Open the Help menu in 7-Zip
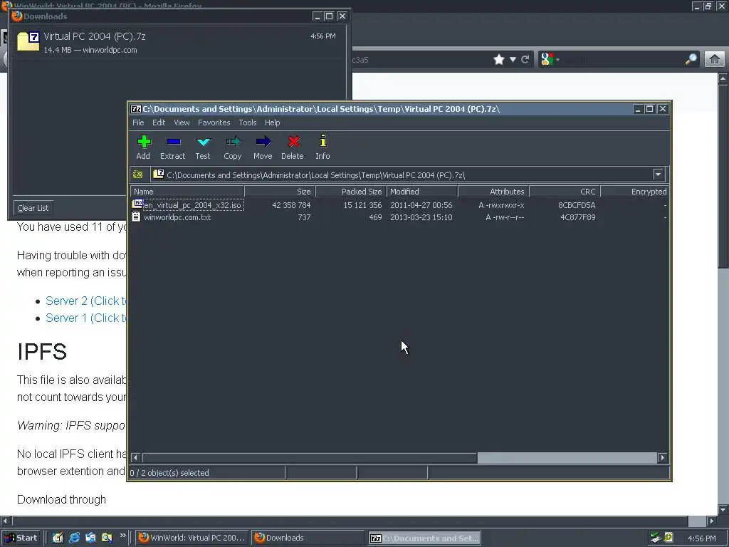The image size is (729, 547). [273, 123]
